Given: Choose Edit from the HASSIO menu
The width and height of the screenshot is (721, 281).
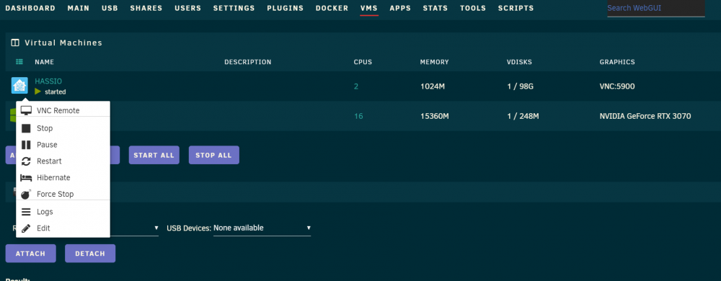Looking at the screenshot, I should coord(63,228).
